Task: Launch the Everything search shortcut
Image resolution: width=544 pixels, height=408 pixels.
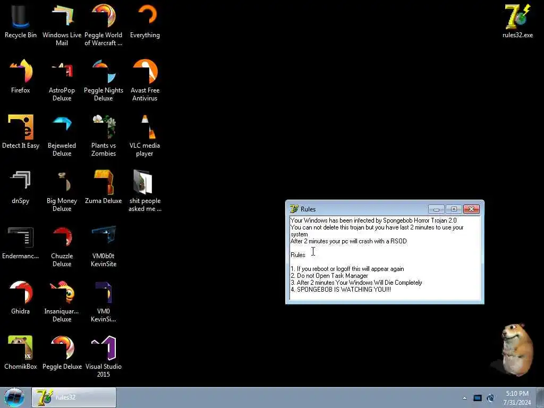Action: (145, 21)
